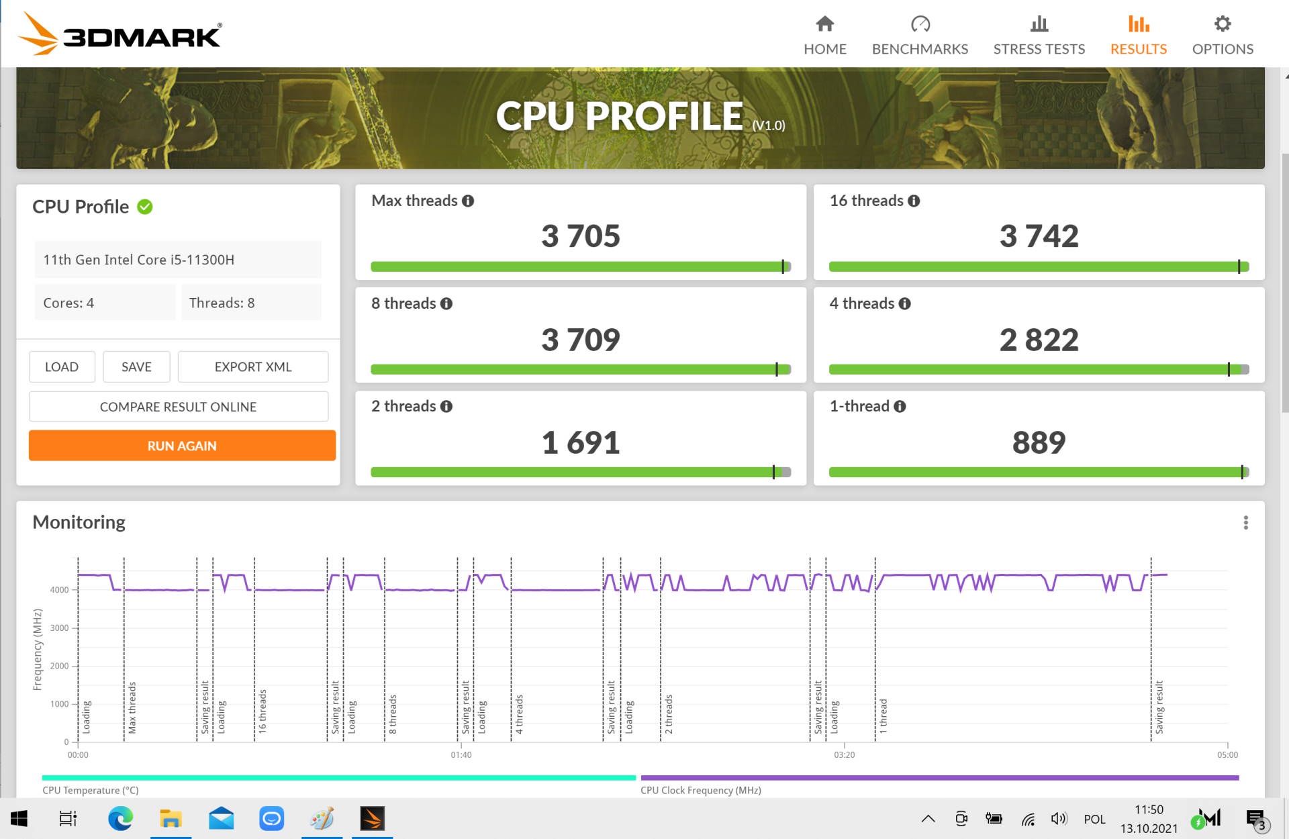Open the clock and date flyout
The width and height of the screenshot is (1289, 839).
pos(1149,819)
